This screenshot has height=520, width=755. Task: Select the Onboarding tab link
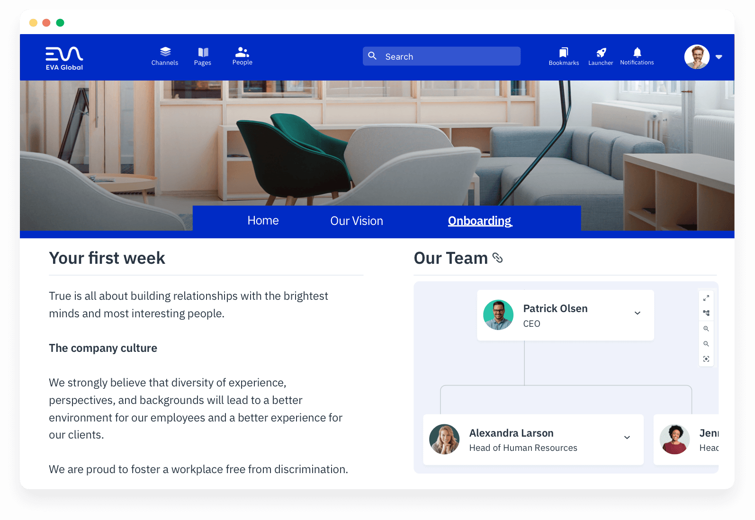point(479,221)
